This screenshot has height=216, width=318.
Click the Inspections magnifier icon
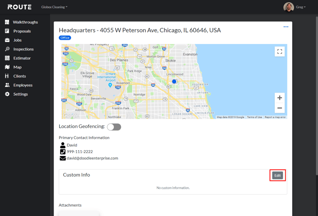click(x=7, y=49)
